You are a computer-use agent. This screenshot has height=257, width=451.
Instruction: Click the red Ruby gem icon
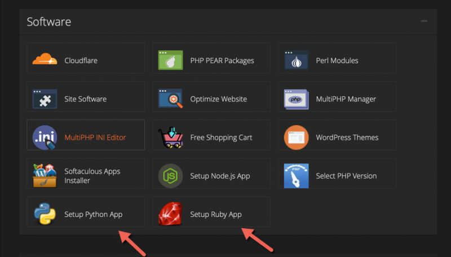(170, 214)
